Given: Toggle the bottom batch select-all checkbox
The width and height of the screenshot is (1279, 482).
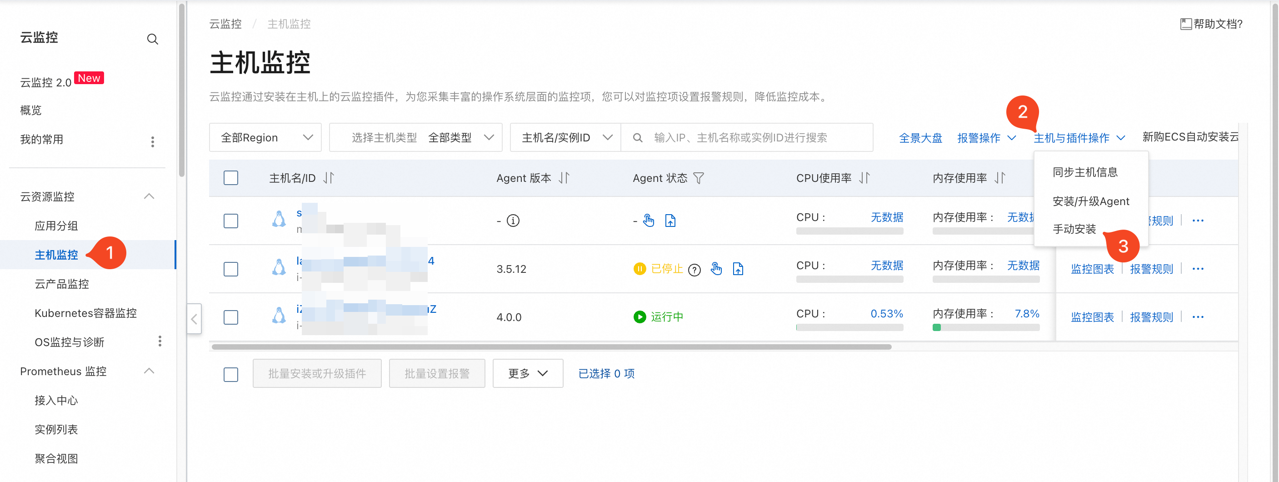Looking at the screenshot, I should [x=231, y=374].
